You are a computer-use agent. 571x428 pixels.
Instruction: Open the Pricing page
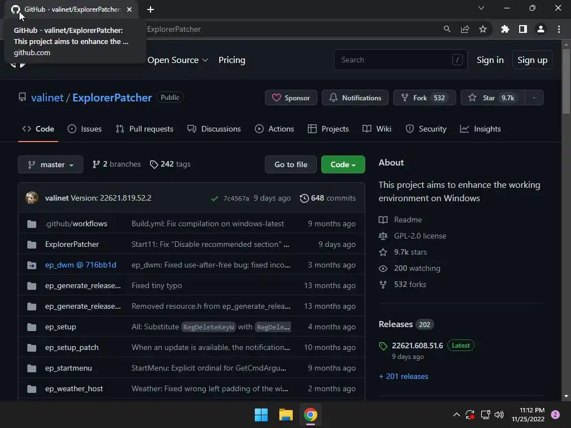[231, 60]
